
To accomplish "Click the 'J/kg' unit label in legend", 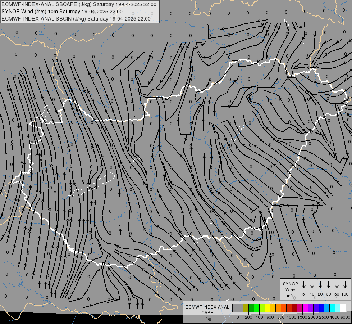I will point(207,319).
